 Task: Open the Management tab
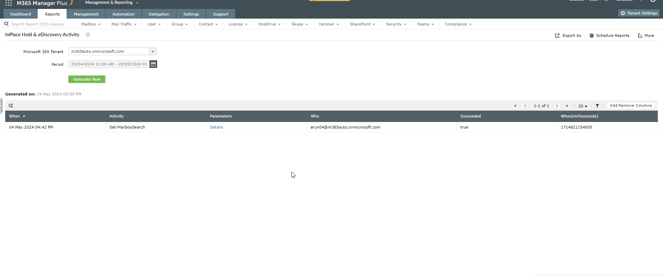point(86,14)
